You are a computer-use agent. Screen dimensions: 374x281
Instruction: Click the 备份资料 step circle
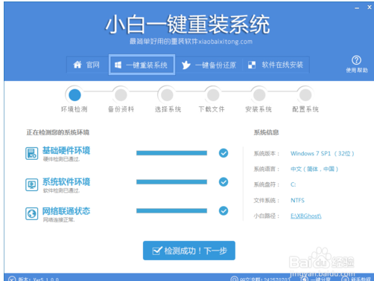121,95
